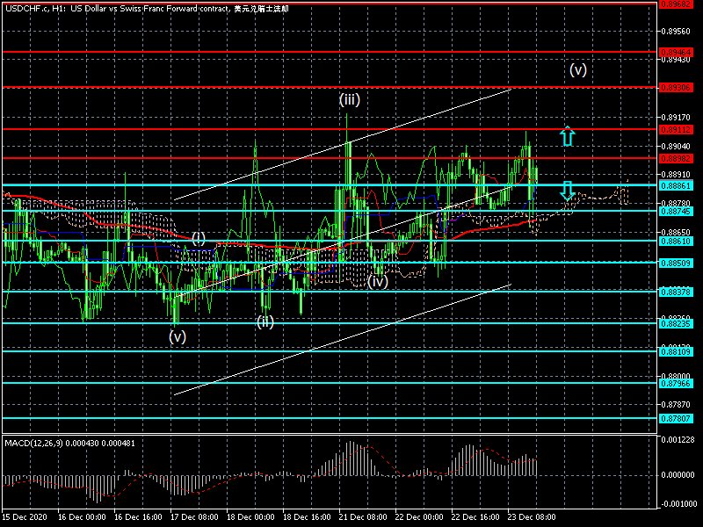The height and width of the screenshot is (527, 703).
Task: Click the cyan 0.87807 price label
Action: (676, 419)
